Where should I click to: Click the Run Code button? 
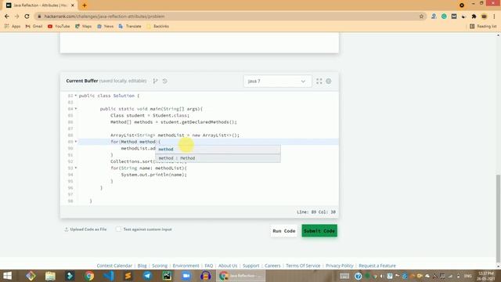(x=283, y=231)
